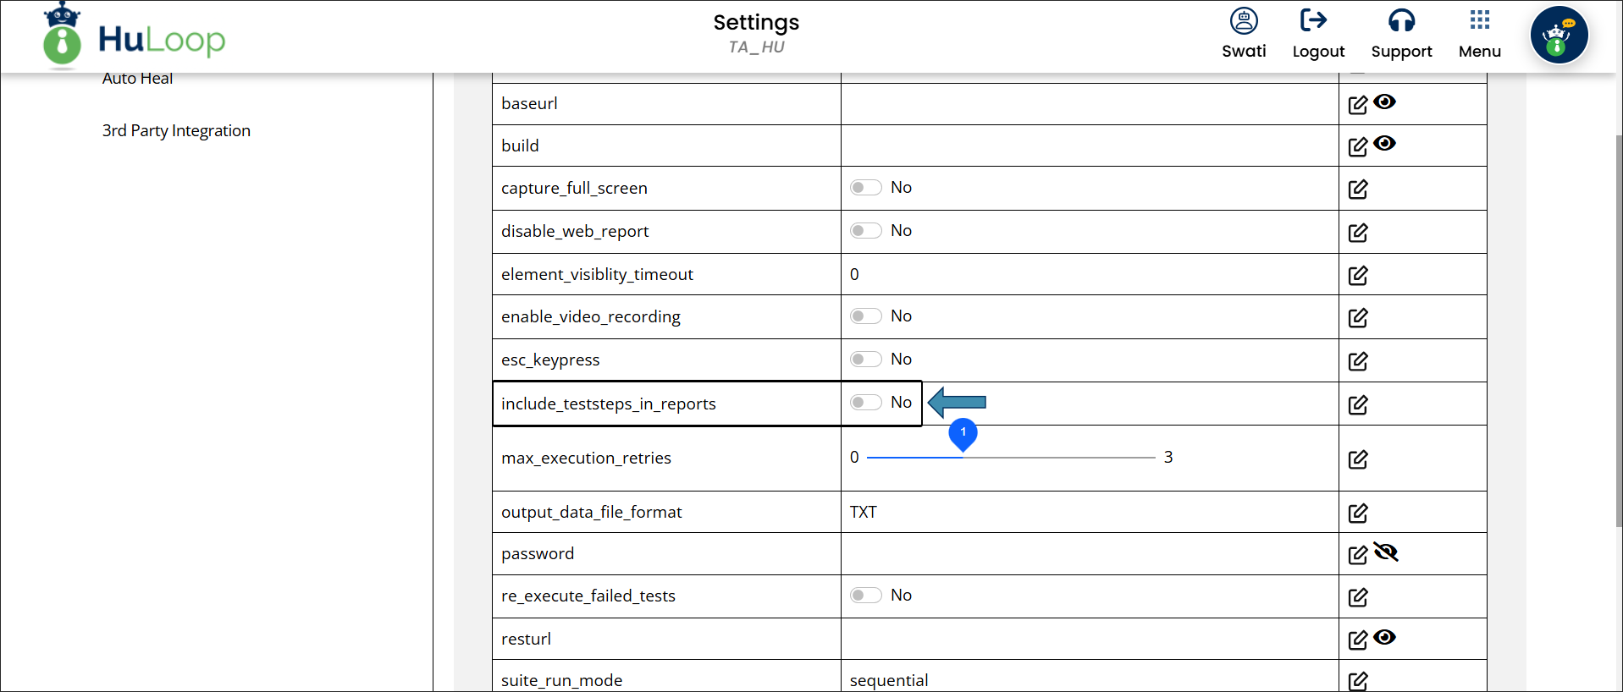1623x692 pixels.
Task: Edit the output_data_file_format row
Action: coord(1358,514)
